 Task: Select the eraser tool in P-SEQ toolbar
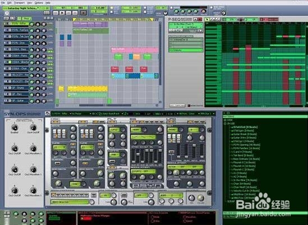coord(218,20)
